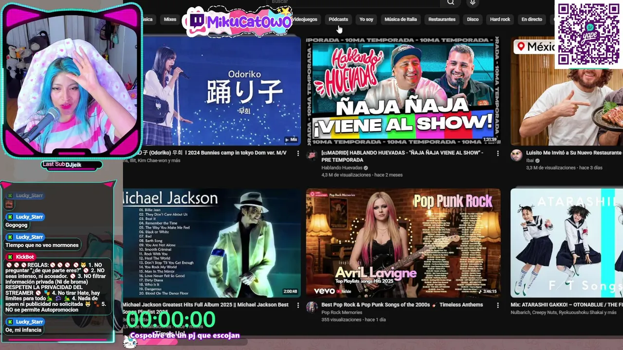The width and height of the screenshot is (623, 350).
Task: Open Best Pop Rock & Pop Punk title
Action: pos(402,305)
